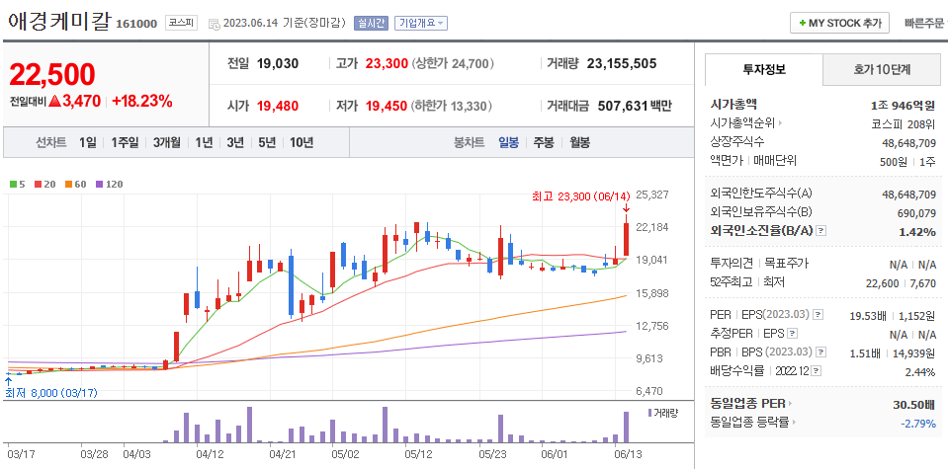Click the 실시간 button
The image size is (948, 469).
tap(371, 24)
